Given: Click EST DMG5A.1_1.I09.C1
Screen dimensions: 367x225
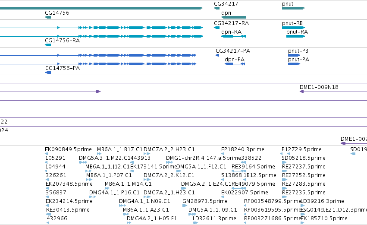Looking at the screenshot, I should point(213,210).
